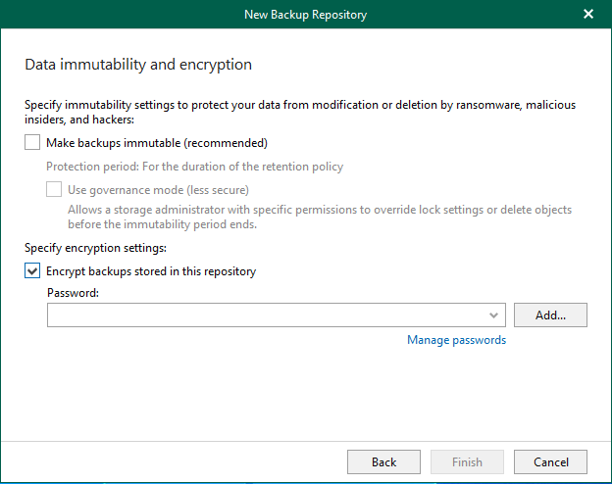Select the Data immutability and encryption heading
This screenshot has width=612, height=484.
click(x=138, y=65)
